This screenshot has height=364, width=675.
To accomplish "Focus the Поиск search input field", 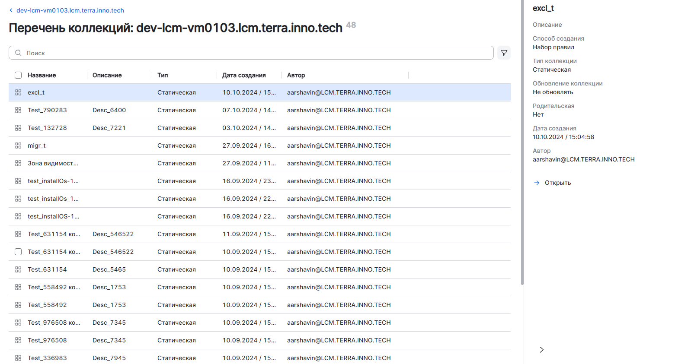I will pos(255,53).
